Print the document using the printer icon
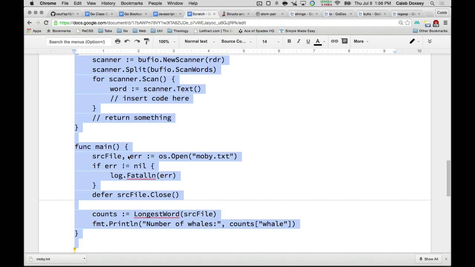475x267 pixels. [118, 41]
